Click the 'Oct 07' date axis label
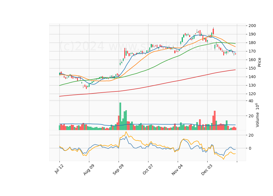The height and width of the screenshot is (196, 273). [x=148, y=169]
